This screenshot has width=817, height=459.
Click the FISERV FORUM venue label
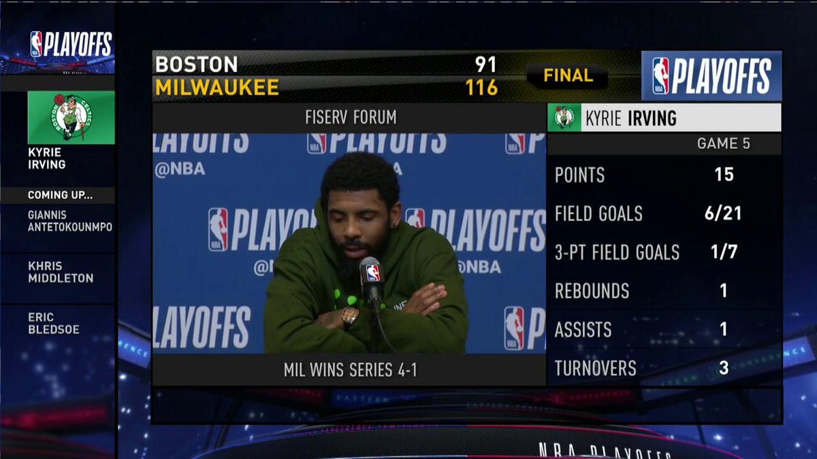[x=351, y=118]
